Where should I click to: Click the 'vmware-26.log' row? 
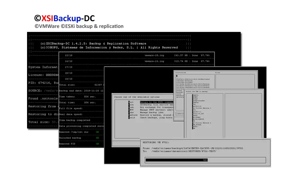coord(137,61)
